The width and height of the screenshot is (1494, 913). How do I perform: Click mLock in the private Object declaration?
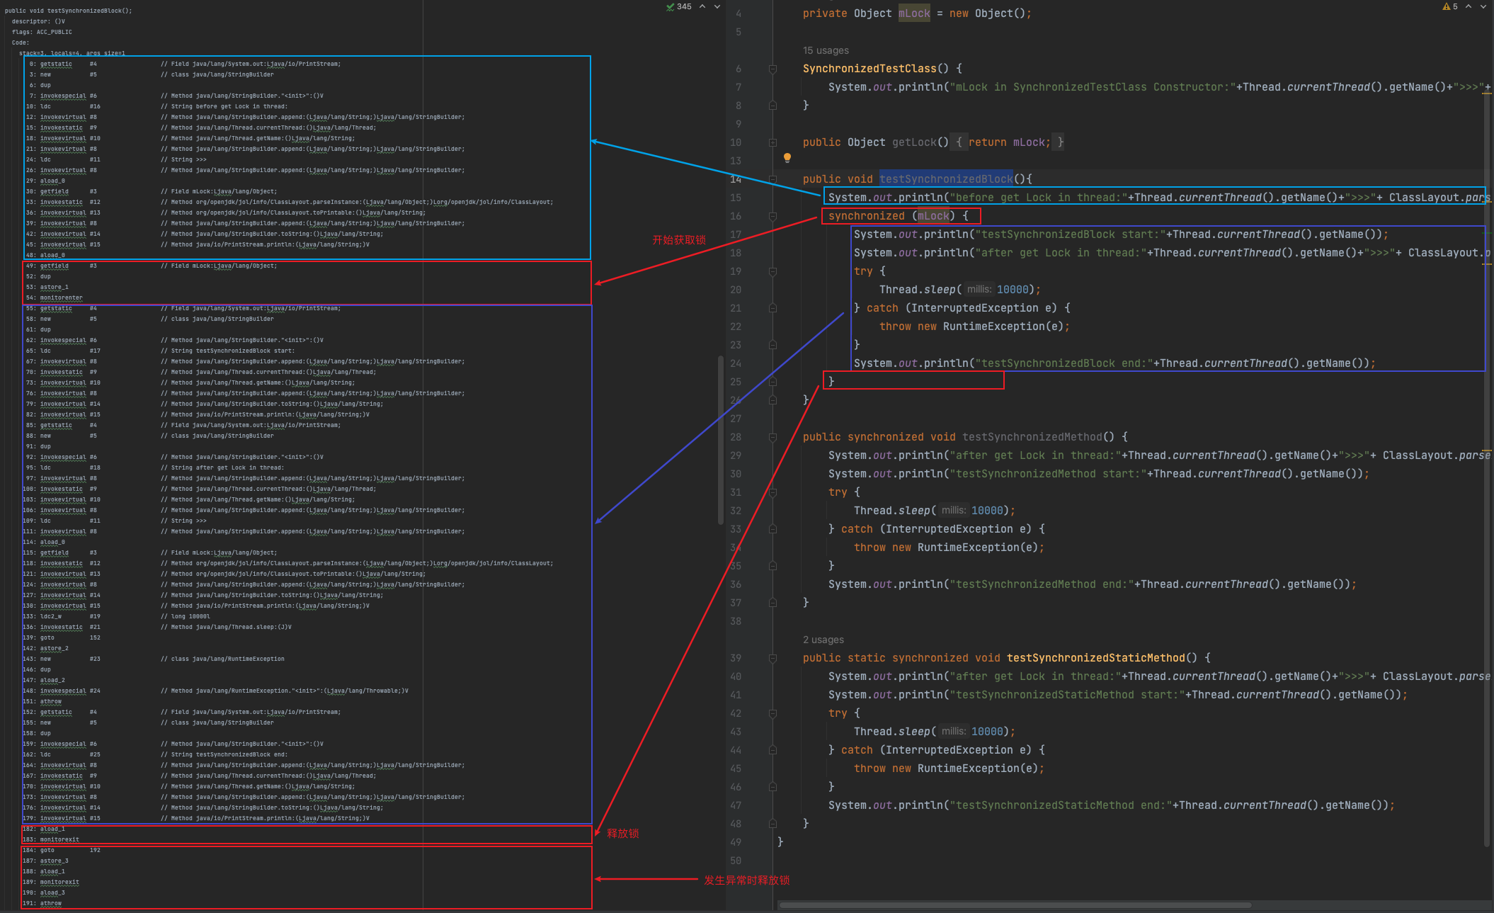(914, 13)
